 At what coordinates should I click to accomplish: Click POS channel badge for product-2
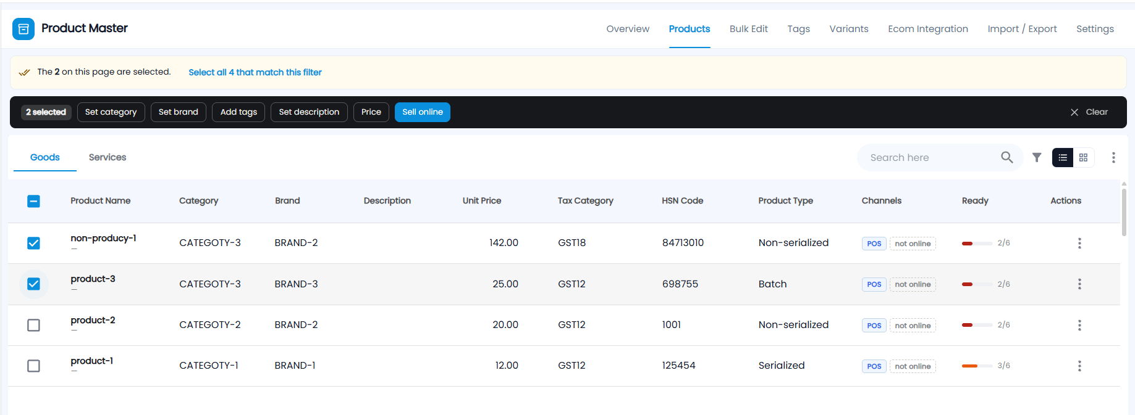[874, 326]
